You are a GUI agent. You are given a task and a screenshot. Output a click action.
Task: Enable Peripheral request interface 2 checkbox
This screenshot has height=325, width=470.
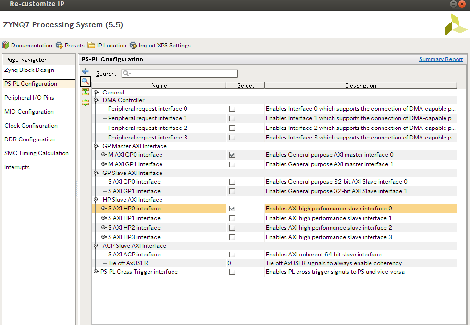point(232,128)
